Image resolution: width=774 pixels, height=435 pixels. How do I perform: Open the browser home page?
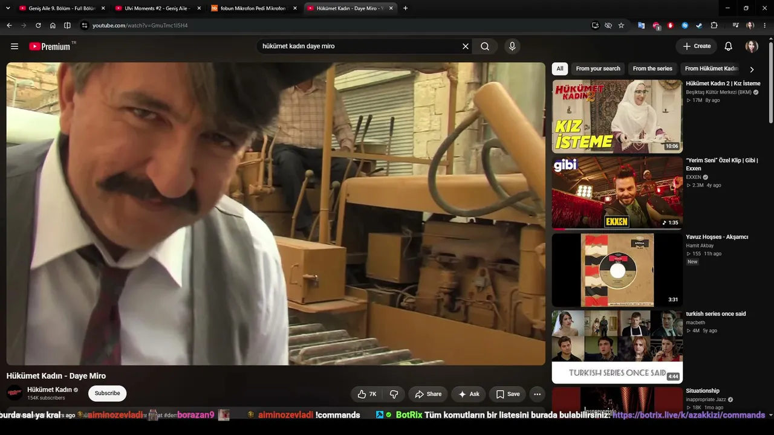(53, 25)
